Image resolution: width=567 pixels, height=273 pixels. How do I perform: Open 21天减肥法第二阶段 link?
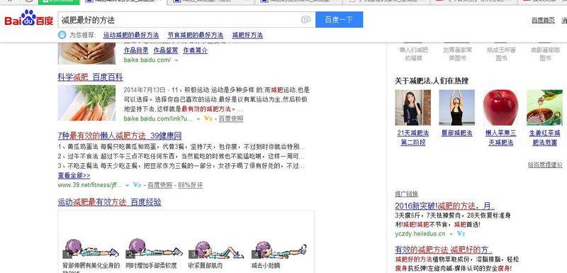(413, 138)
